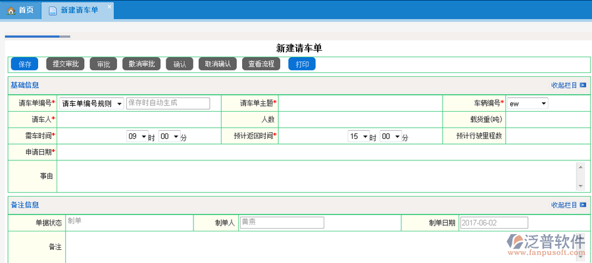Screen dimensions: 592x263
Task: Open the 查看流程 workflow view
Action: point(260,64)
